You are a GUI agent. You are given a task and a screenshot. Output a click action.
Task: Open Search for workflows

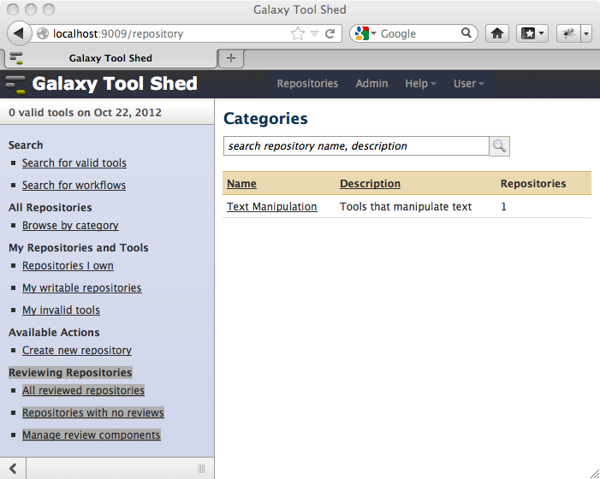74,185
